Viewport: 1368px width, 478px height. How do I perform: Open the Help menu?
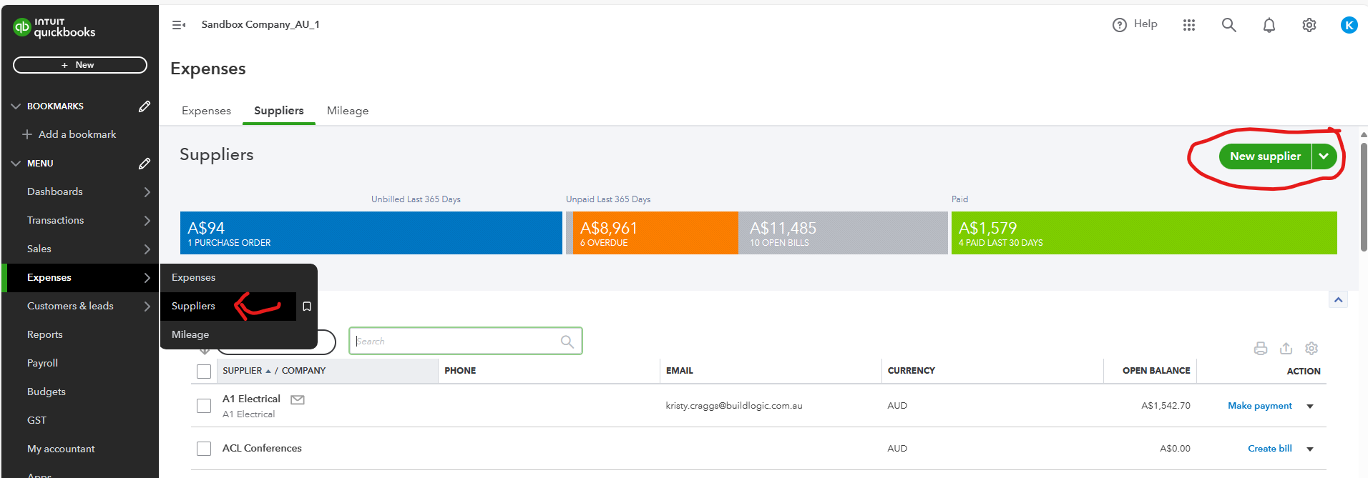[x=1135, y=24]
